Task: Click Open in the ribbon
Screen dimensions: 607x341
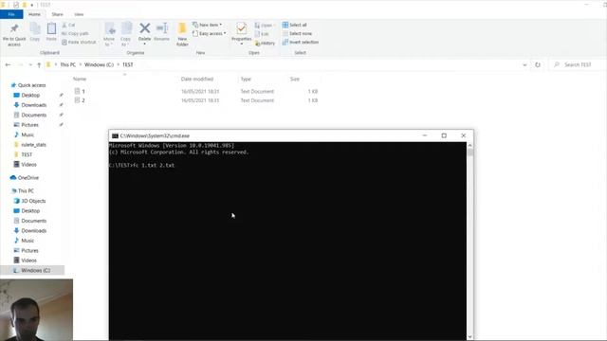Action: coord(266,26)
